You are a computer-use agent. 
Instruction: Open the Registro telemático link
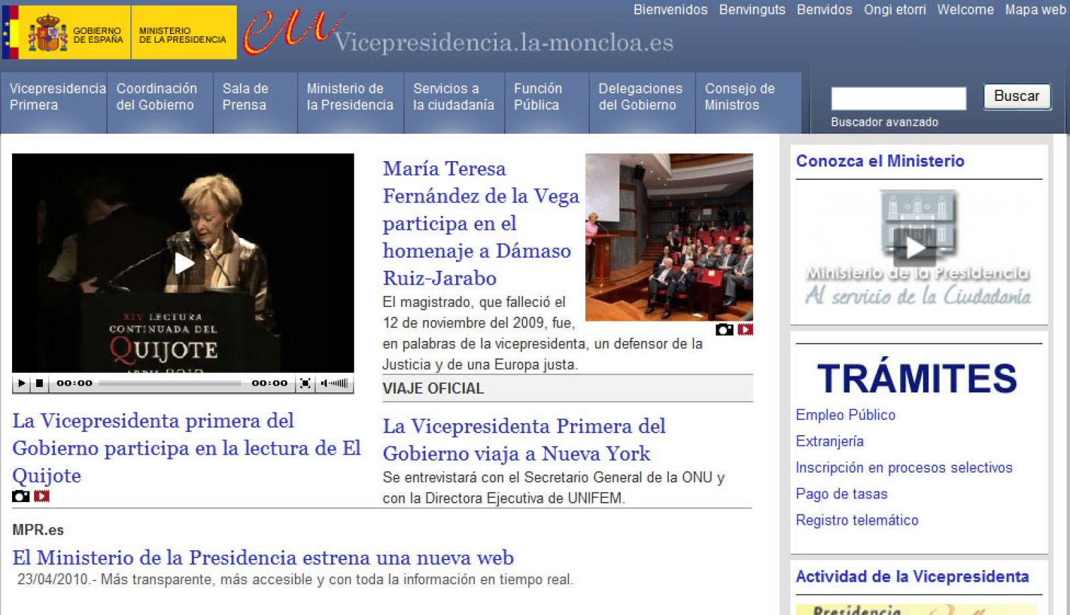(x=857, y=520)
